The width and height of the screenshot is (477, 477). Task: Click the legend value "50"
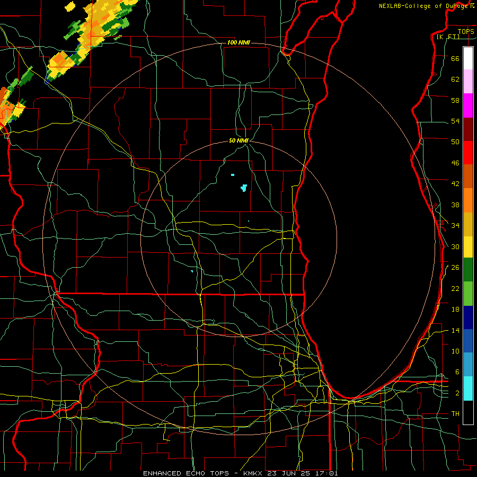click(x=455, y=142)
